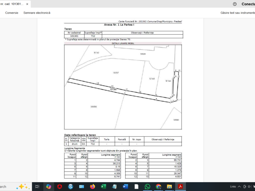Viewport: 255px width, 191px height.
Task: Open the red hexagon app in taskbar
Action: point(60,187)
